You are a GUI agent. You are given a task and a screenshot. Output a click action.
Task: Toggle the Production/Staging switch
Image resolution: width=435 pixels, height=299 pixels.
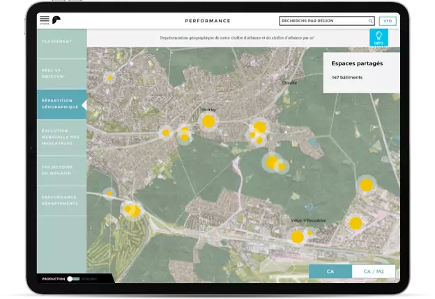click(72, 278)
